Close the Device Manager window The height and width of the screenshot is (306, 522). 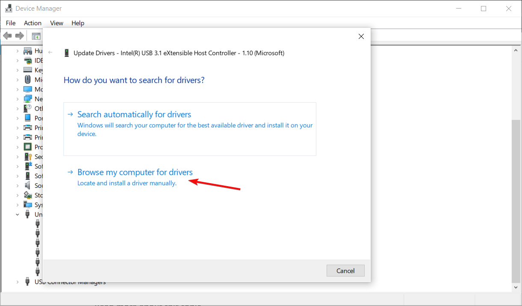pos(508,9)
